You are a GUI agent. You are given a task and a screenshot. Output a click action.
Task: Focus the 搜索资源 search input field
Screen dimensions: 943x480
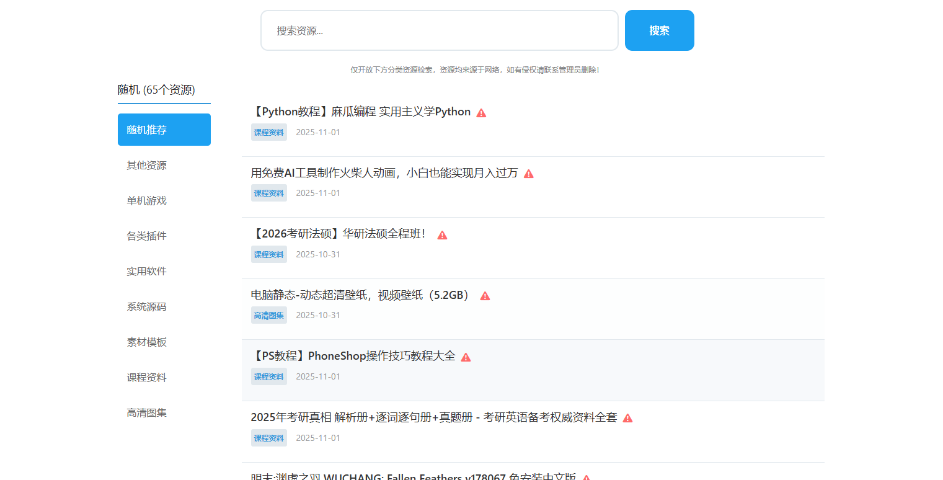coord(439,30)
